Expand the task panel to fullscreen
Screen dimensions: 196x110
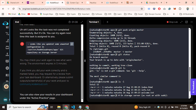click(82, 22)
